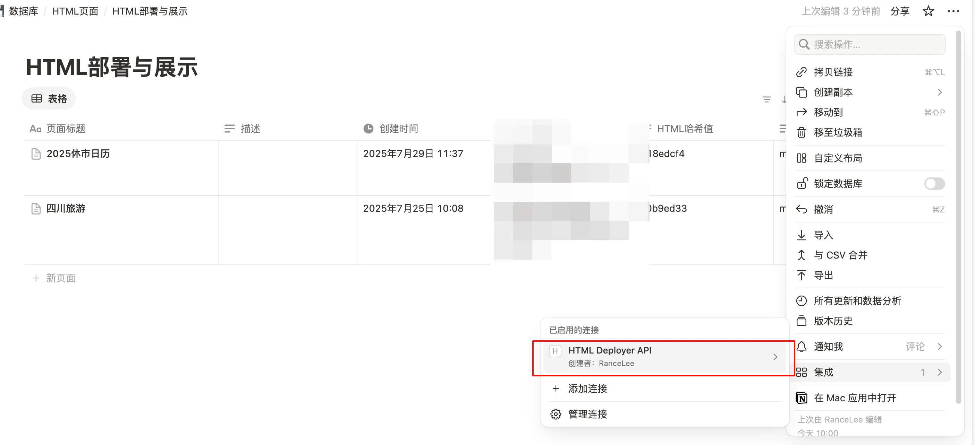
Task: Toggle the 锁定数据库 switch
Action: (934, 184)
